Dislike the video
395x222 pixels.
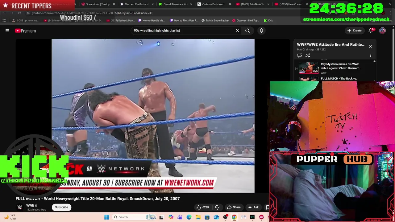tap(217, 207)
